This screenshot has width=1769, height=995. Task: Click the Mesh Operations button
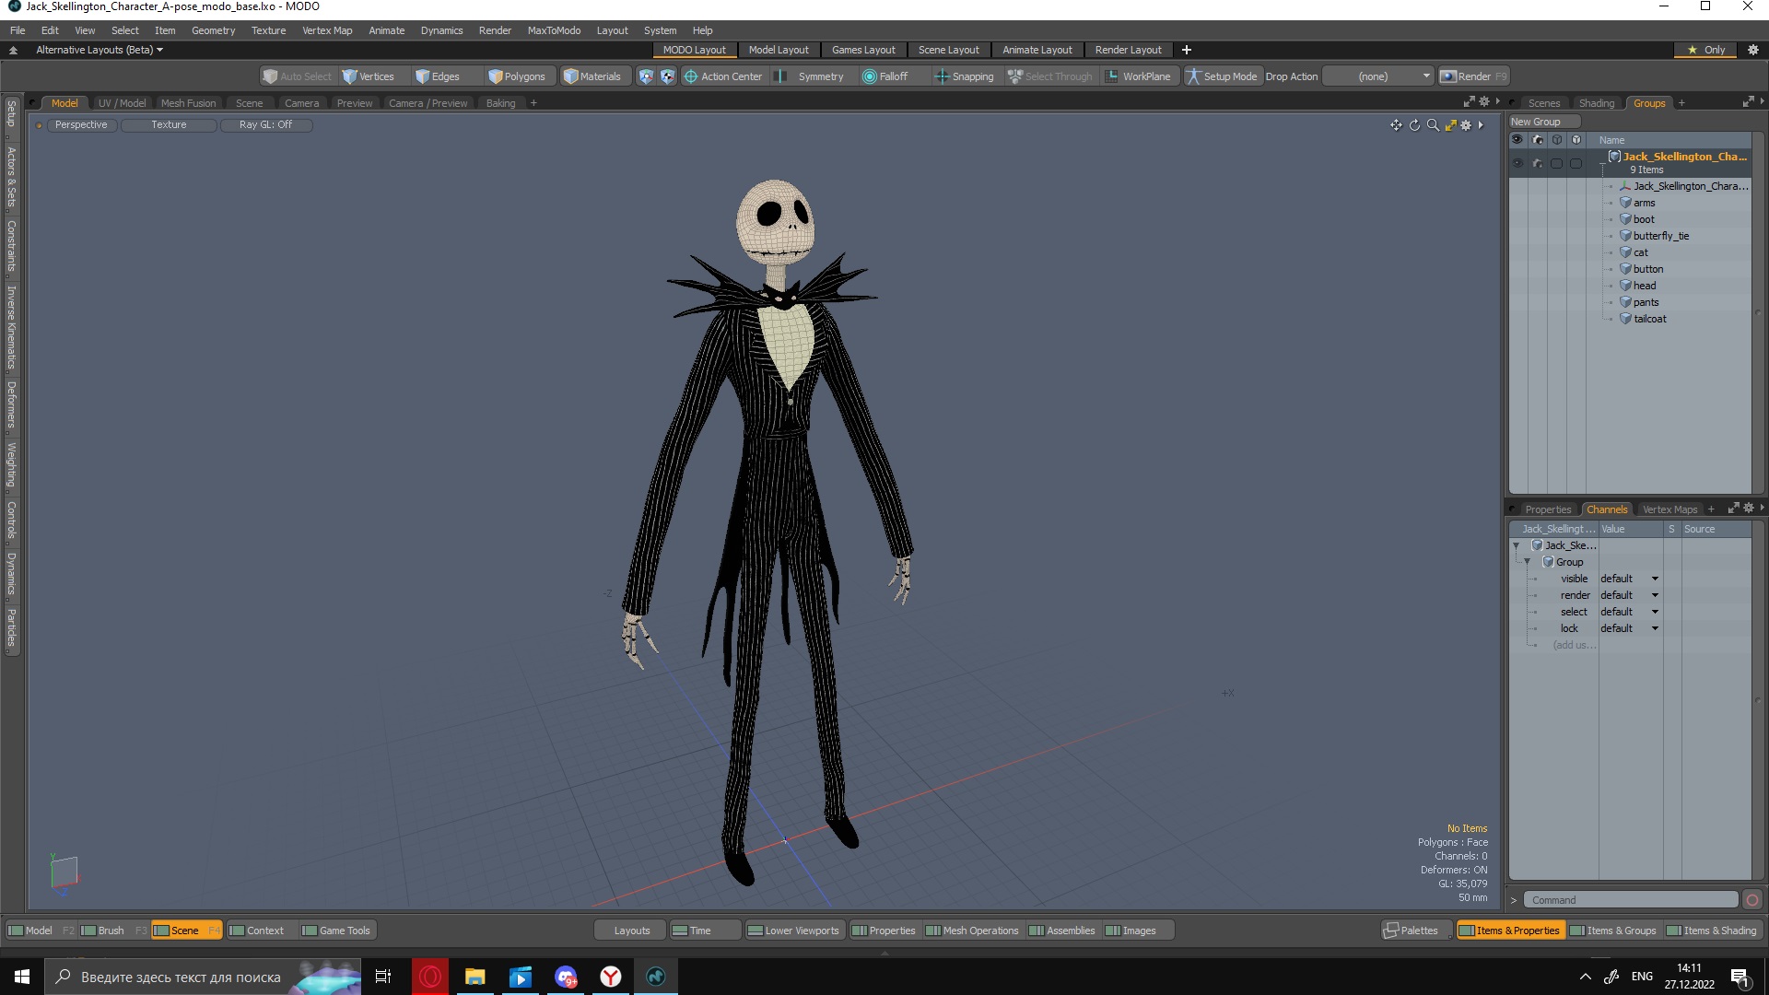(972, 931)
